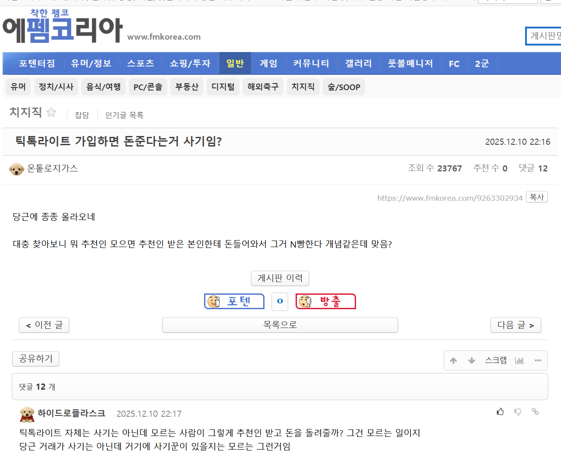Open the 포텐터짐 main menu
The width and height of the screenshot is (561, 457).
pyautogui.click(x=37, y=63)
